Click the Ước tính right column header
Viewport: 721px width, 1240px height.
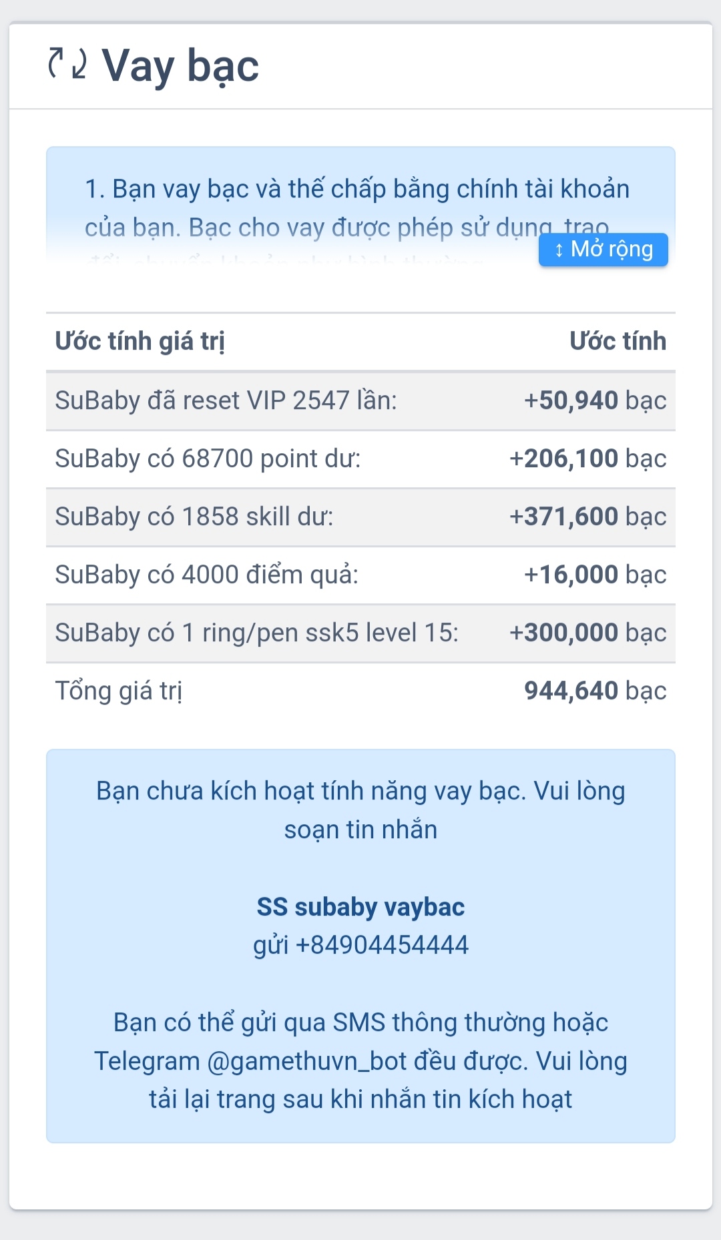click(x=618, y=341)
